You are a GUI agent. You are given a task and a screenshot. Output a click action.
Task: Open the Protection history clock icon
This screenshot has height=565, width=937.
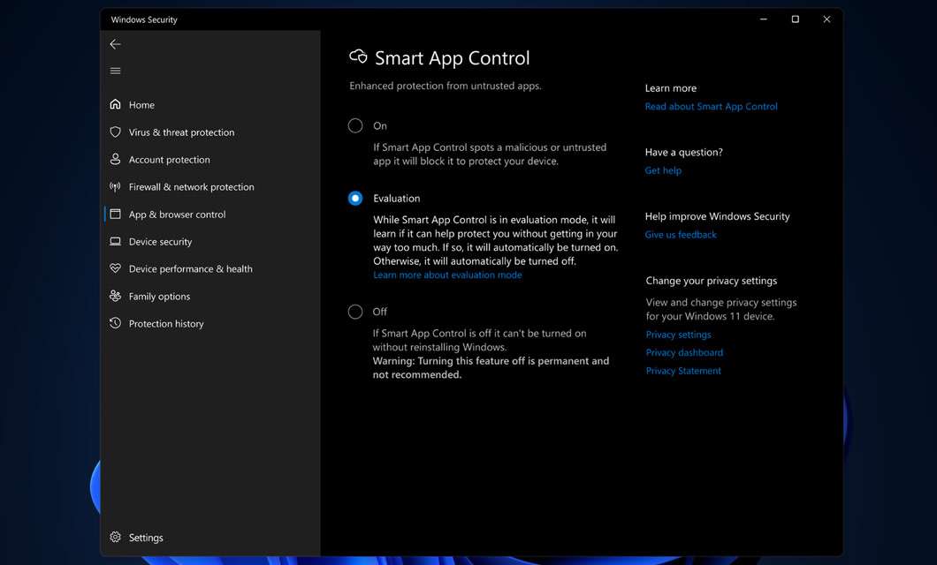[116, 323]
